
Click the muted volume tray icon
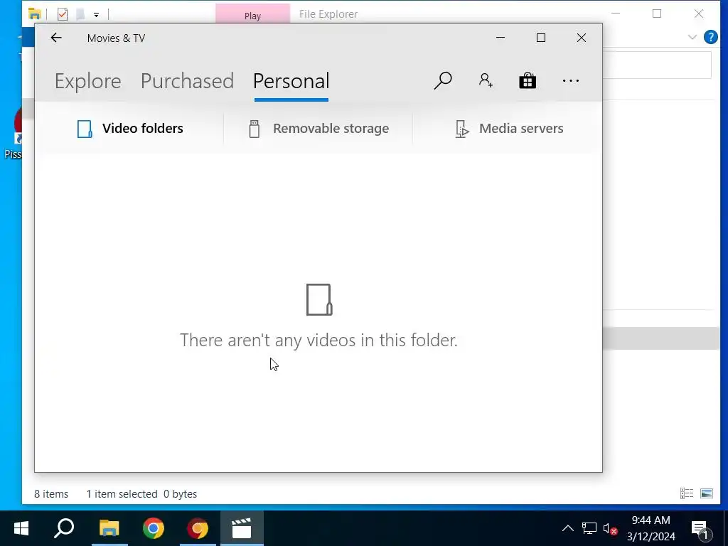610,528
